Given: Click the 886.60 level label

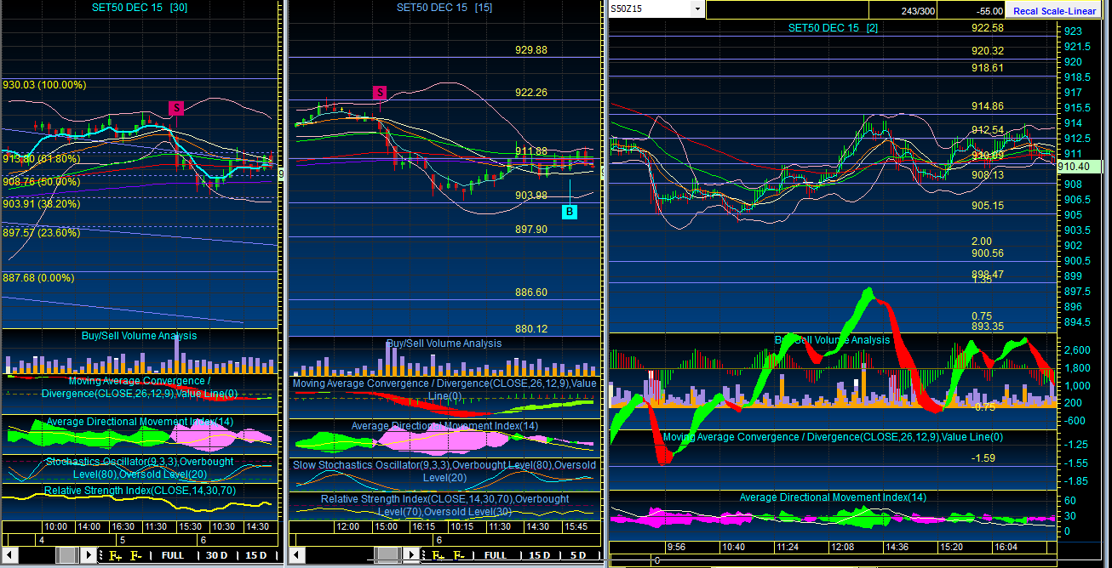Looking at the screenshot, I should 531,293.
